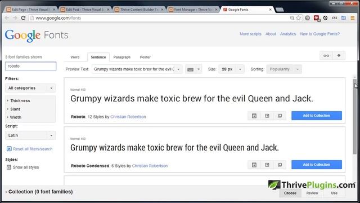The height and width of the screenshot is (203, 360).
Task: Go back with browser back arrow
Action: coord(7,18)
